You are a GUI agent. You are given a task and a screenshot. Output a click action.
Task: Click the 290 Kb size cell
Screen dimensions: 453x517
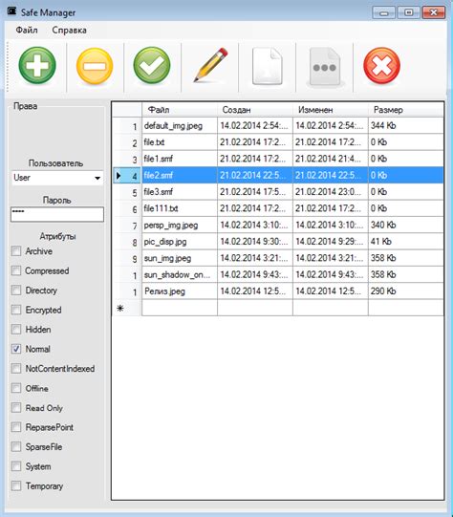tap(406, 291)
